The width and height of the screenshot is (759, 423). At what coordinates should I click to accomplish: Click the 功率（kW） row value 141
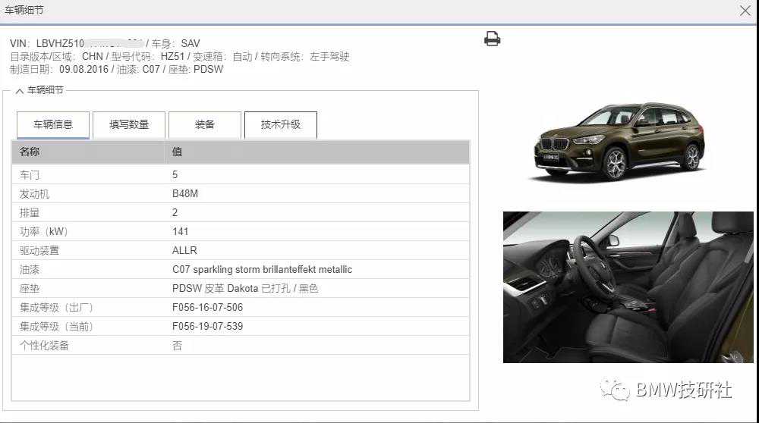[181, 231]
